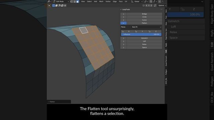Switch to the View sidebar tab
Screen dimensions: 214x120
[166, 24]
